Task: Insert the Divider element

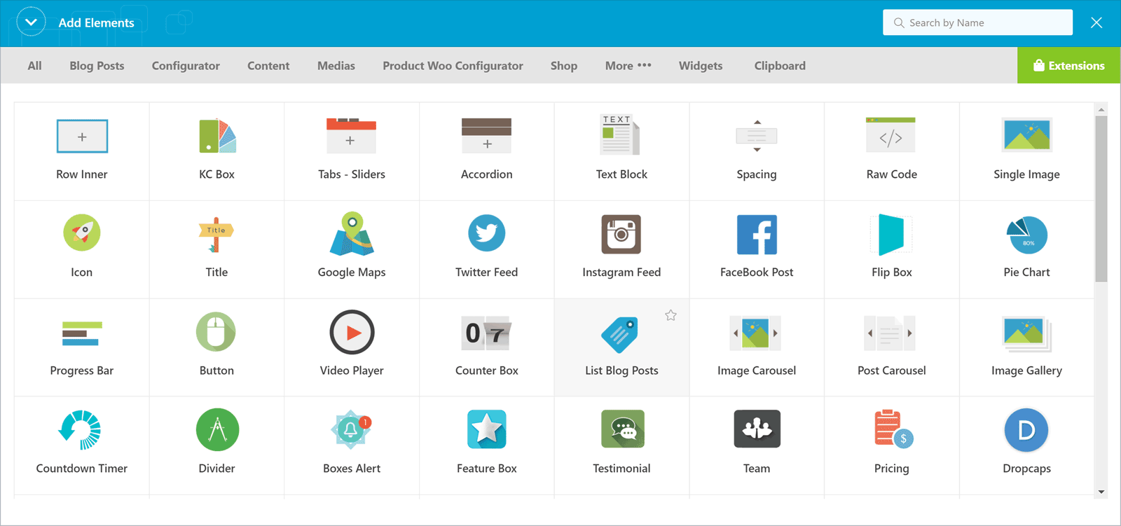Action: click(x=216, y=445)
